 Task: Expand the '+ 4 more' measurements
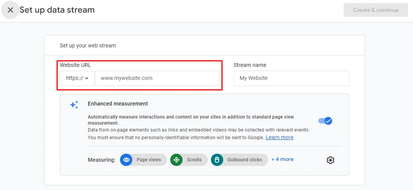[x=282, y=159]
